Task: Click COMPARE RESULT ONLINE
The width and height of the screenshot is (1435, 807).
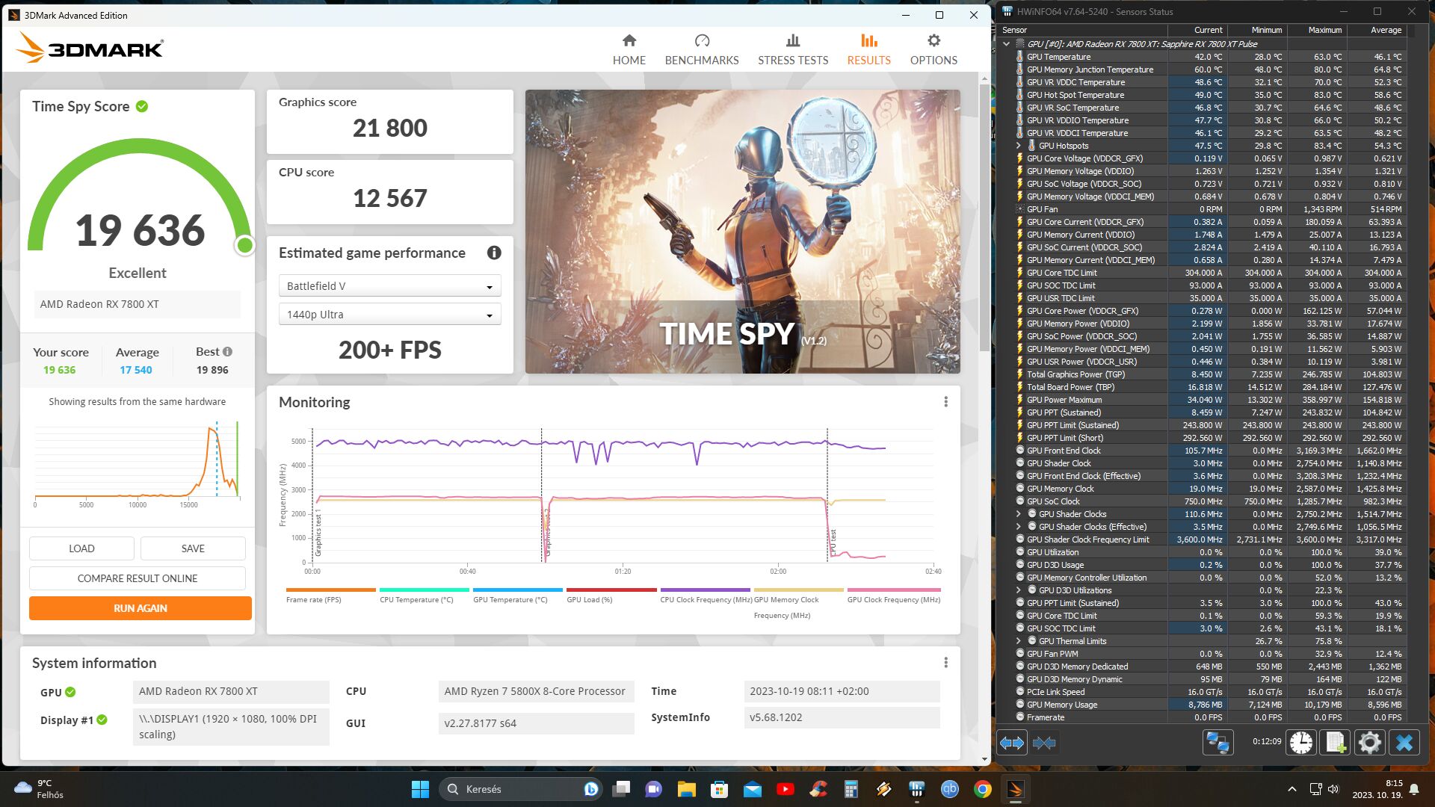Action: pos(138,578)
